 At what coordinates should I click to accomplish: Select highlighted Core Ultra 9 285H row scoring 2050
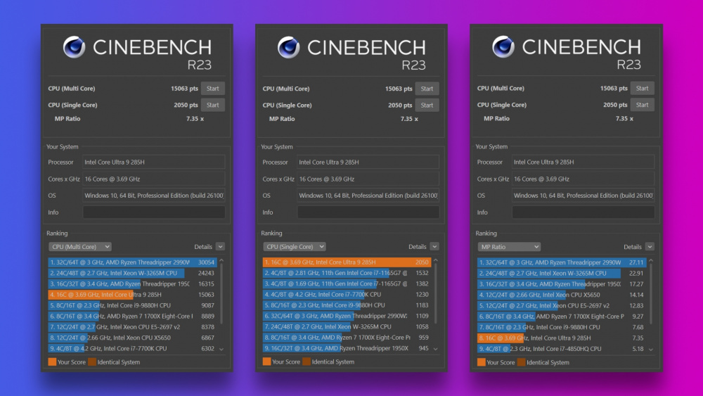pos(344,262)
